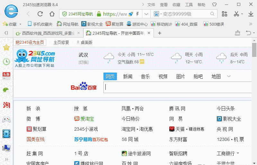Click the Taobao 淘 sidebar icon
The width and height of the screenshot is (257, 165).
(x=6, y=105)
